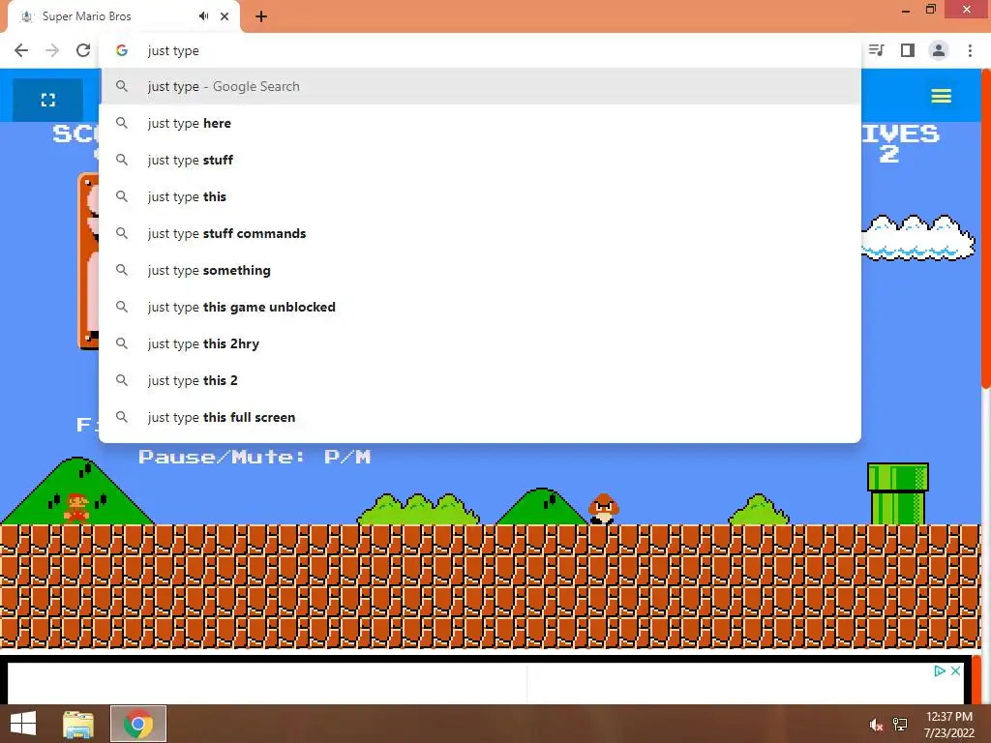The image size is (991, 743).
Task: Click the green warp pipe
Action: click(x=898, y=493)
